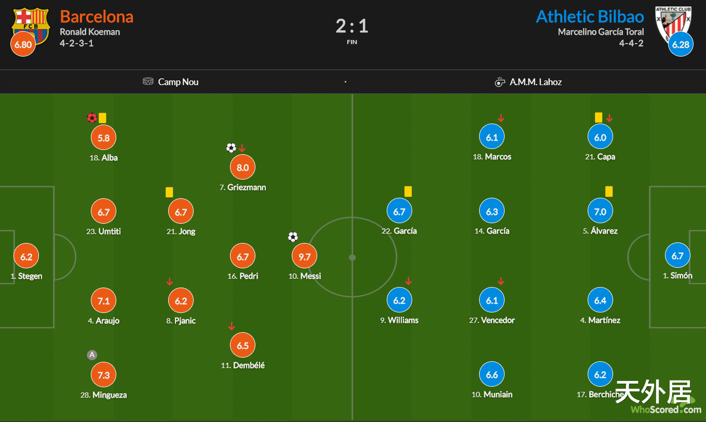Open the Athletic Bilbao team link
The height and width of the screenshot is (422, 706).
click(590, 17)
